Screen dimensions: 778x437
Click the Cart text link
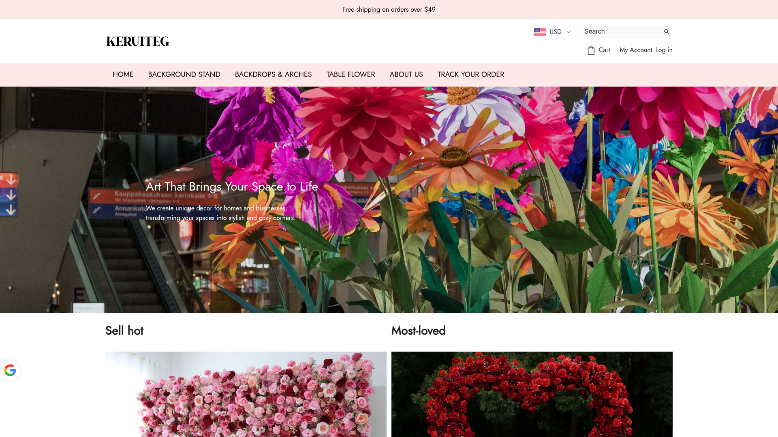tap(604, 50)
